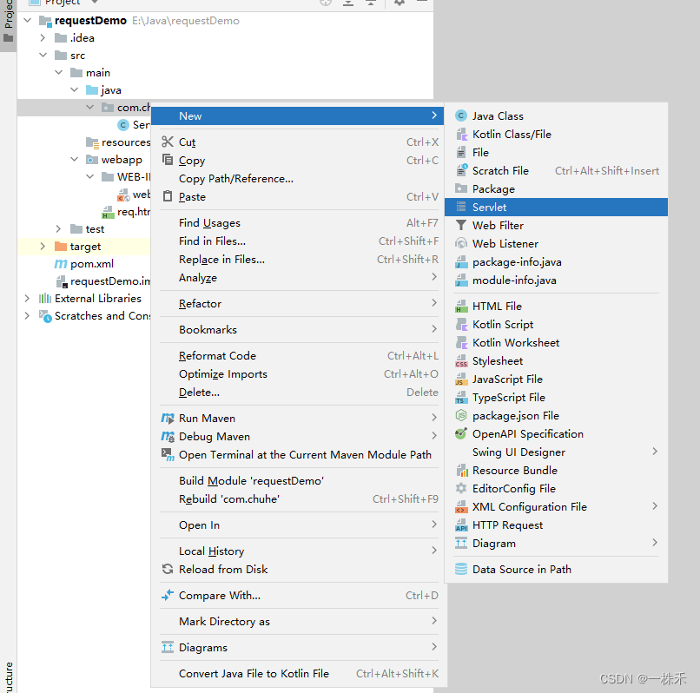Click the JavaScript File icon
Screen dimensions: 700x693
coord(460,379)
